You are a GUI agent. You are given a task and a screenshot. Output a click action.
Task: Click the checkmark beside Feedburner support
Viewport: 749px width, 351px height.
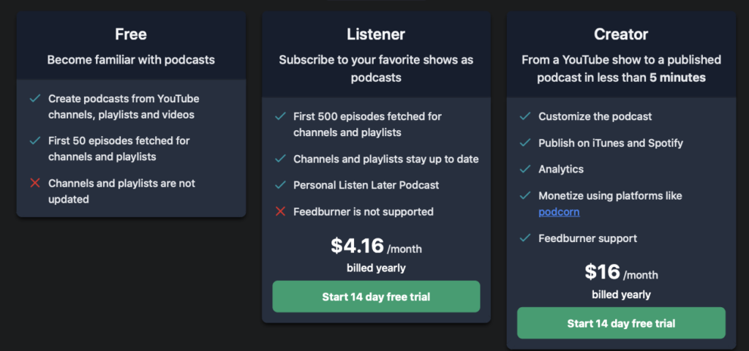[525, 238]
